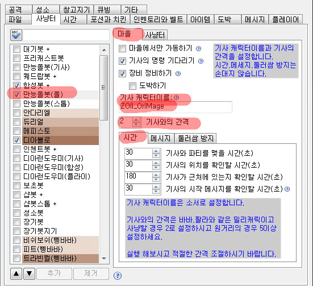Select the 사냥터 sub-tab beside 마을
The width and height of the screenshot is (313, 286).
(155, 35)
